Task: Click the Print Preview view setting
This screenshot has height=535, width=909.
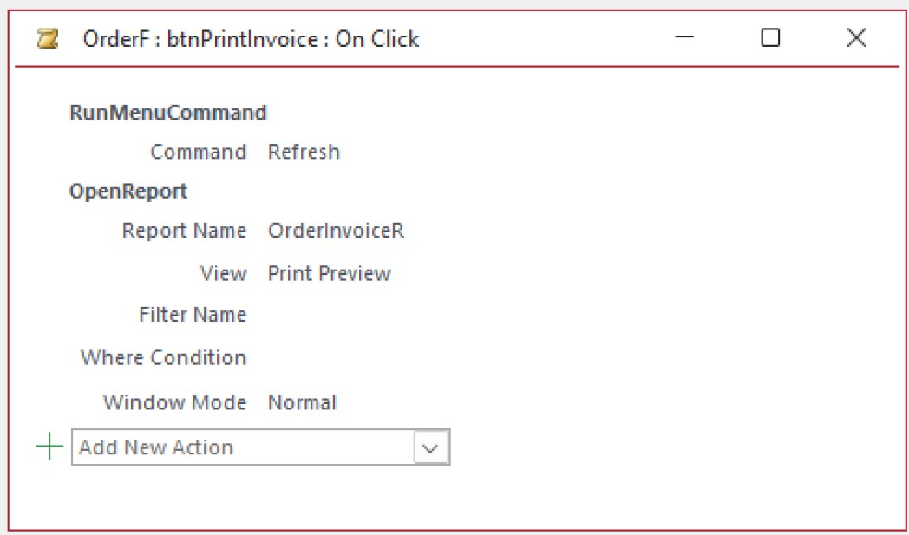Action: 330,272
